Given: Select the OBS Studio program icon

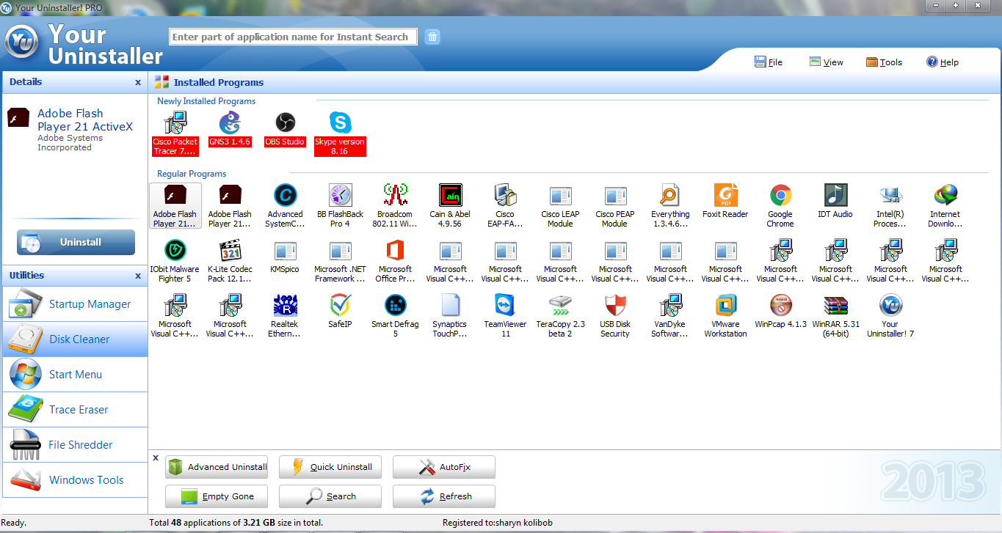Looking at the screenshot, I should 285,125.
